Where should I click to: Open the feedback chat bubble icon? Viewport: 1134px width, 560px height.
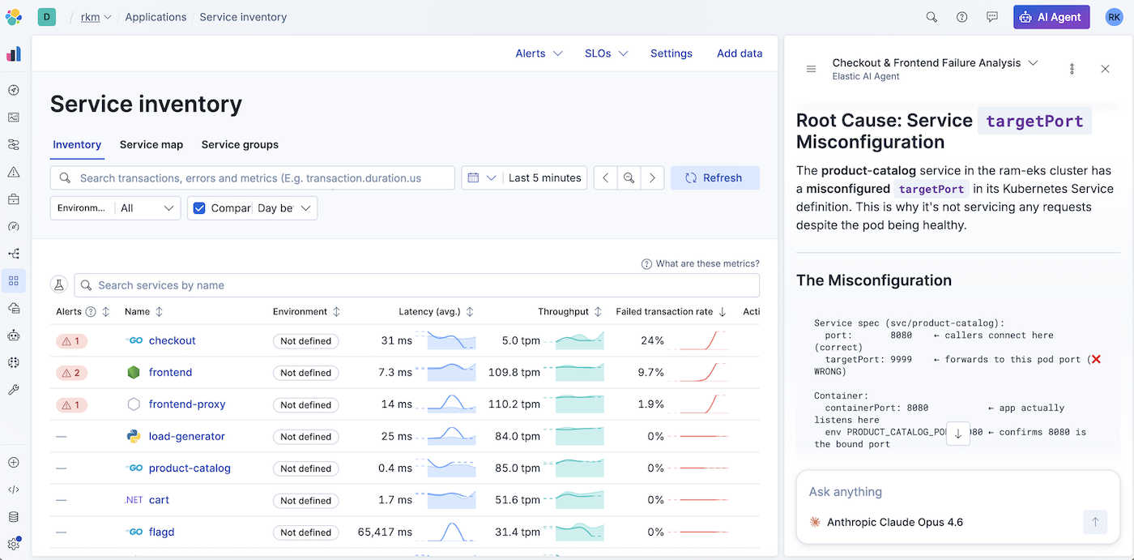[x=992, y=17]
